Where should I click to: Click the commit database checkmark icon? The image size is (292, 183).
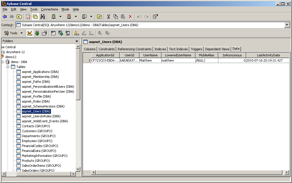100,33
